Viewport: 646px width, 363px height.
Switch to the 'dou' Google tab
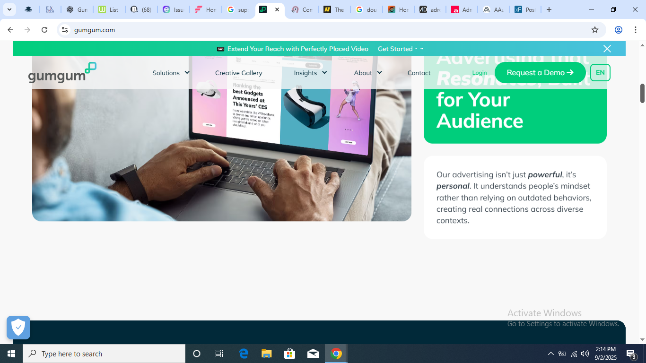(x=366, y=9)
